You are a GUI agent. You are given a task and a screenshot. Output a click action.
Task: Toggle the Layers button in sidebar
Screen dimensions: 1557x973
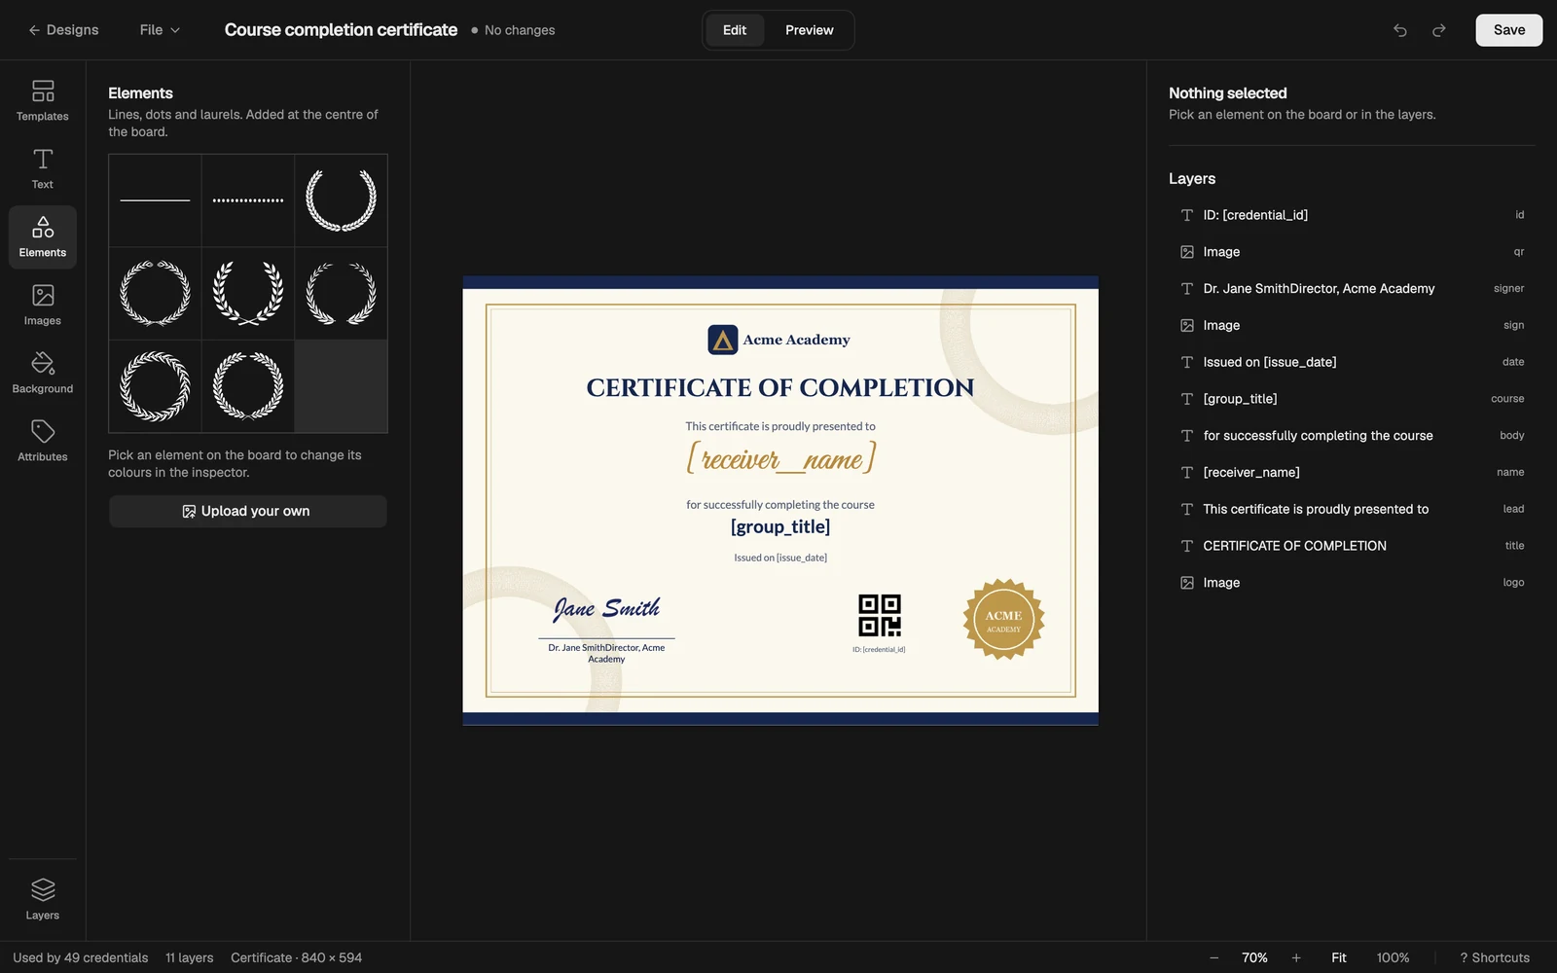(x=43, y=899)
